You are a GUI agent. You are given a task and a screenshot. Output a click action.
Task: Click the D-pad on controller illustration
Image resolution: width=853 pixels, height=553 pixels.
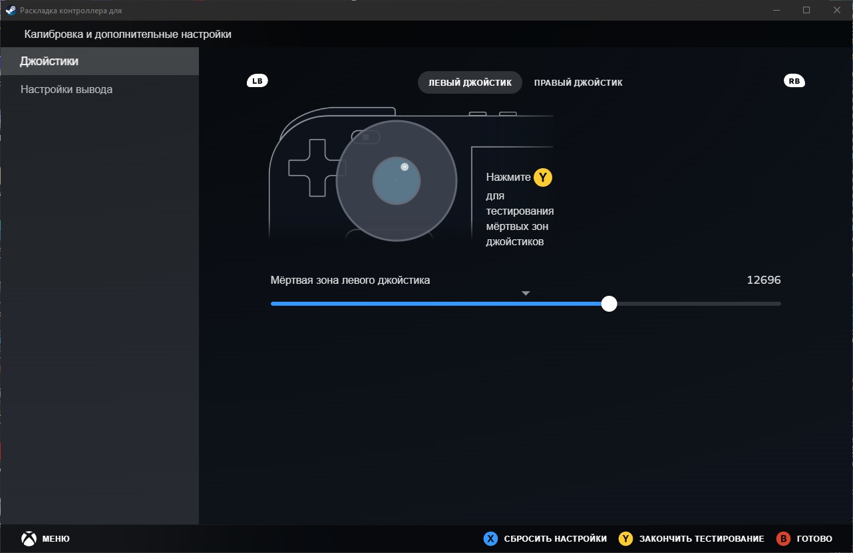313,167
